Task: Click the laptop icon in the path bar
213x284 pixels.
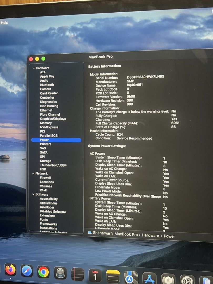Action: [89, 232]
